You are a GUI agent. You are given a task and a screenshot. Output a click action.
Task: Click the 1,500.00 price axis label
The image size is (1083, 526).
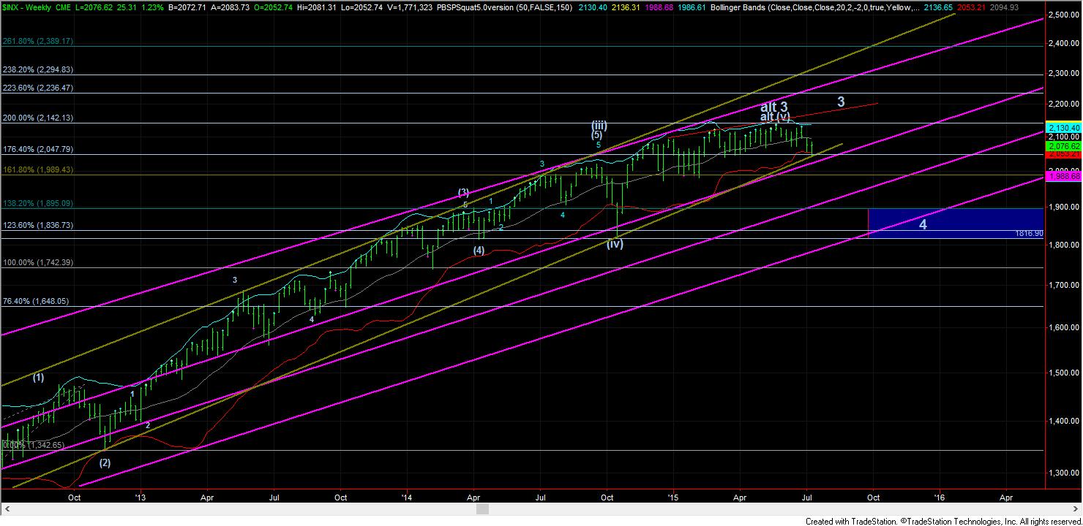pos(1063,372)
